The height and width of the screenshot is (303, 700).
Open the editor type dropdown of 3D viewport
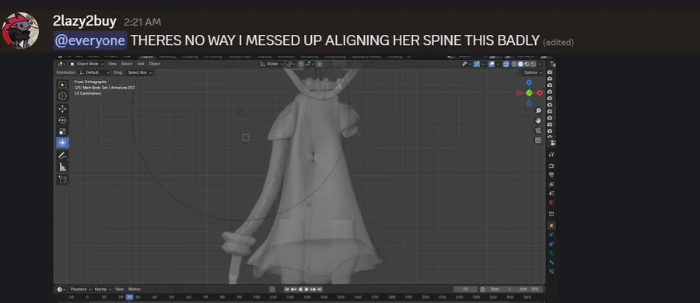(61, 64)
